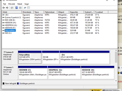Image resolution: width=122 pixels, height=91 pixels.
Task: Select the Helyreállítás 529 MB partition block
Action: 30,57
